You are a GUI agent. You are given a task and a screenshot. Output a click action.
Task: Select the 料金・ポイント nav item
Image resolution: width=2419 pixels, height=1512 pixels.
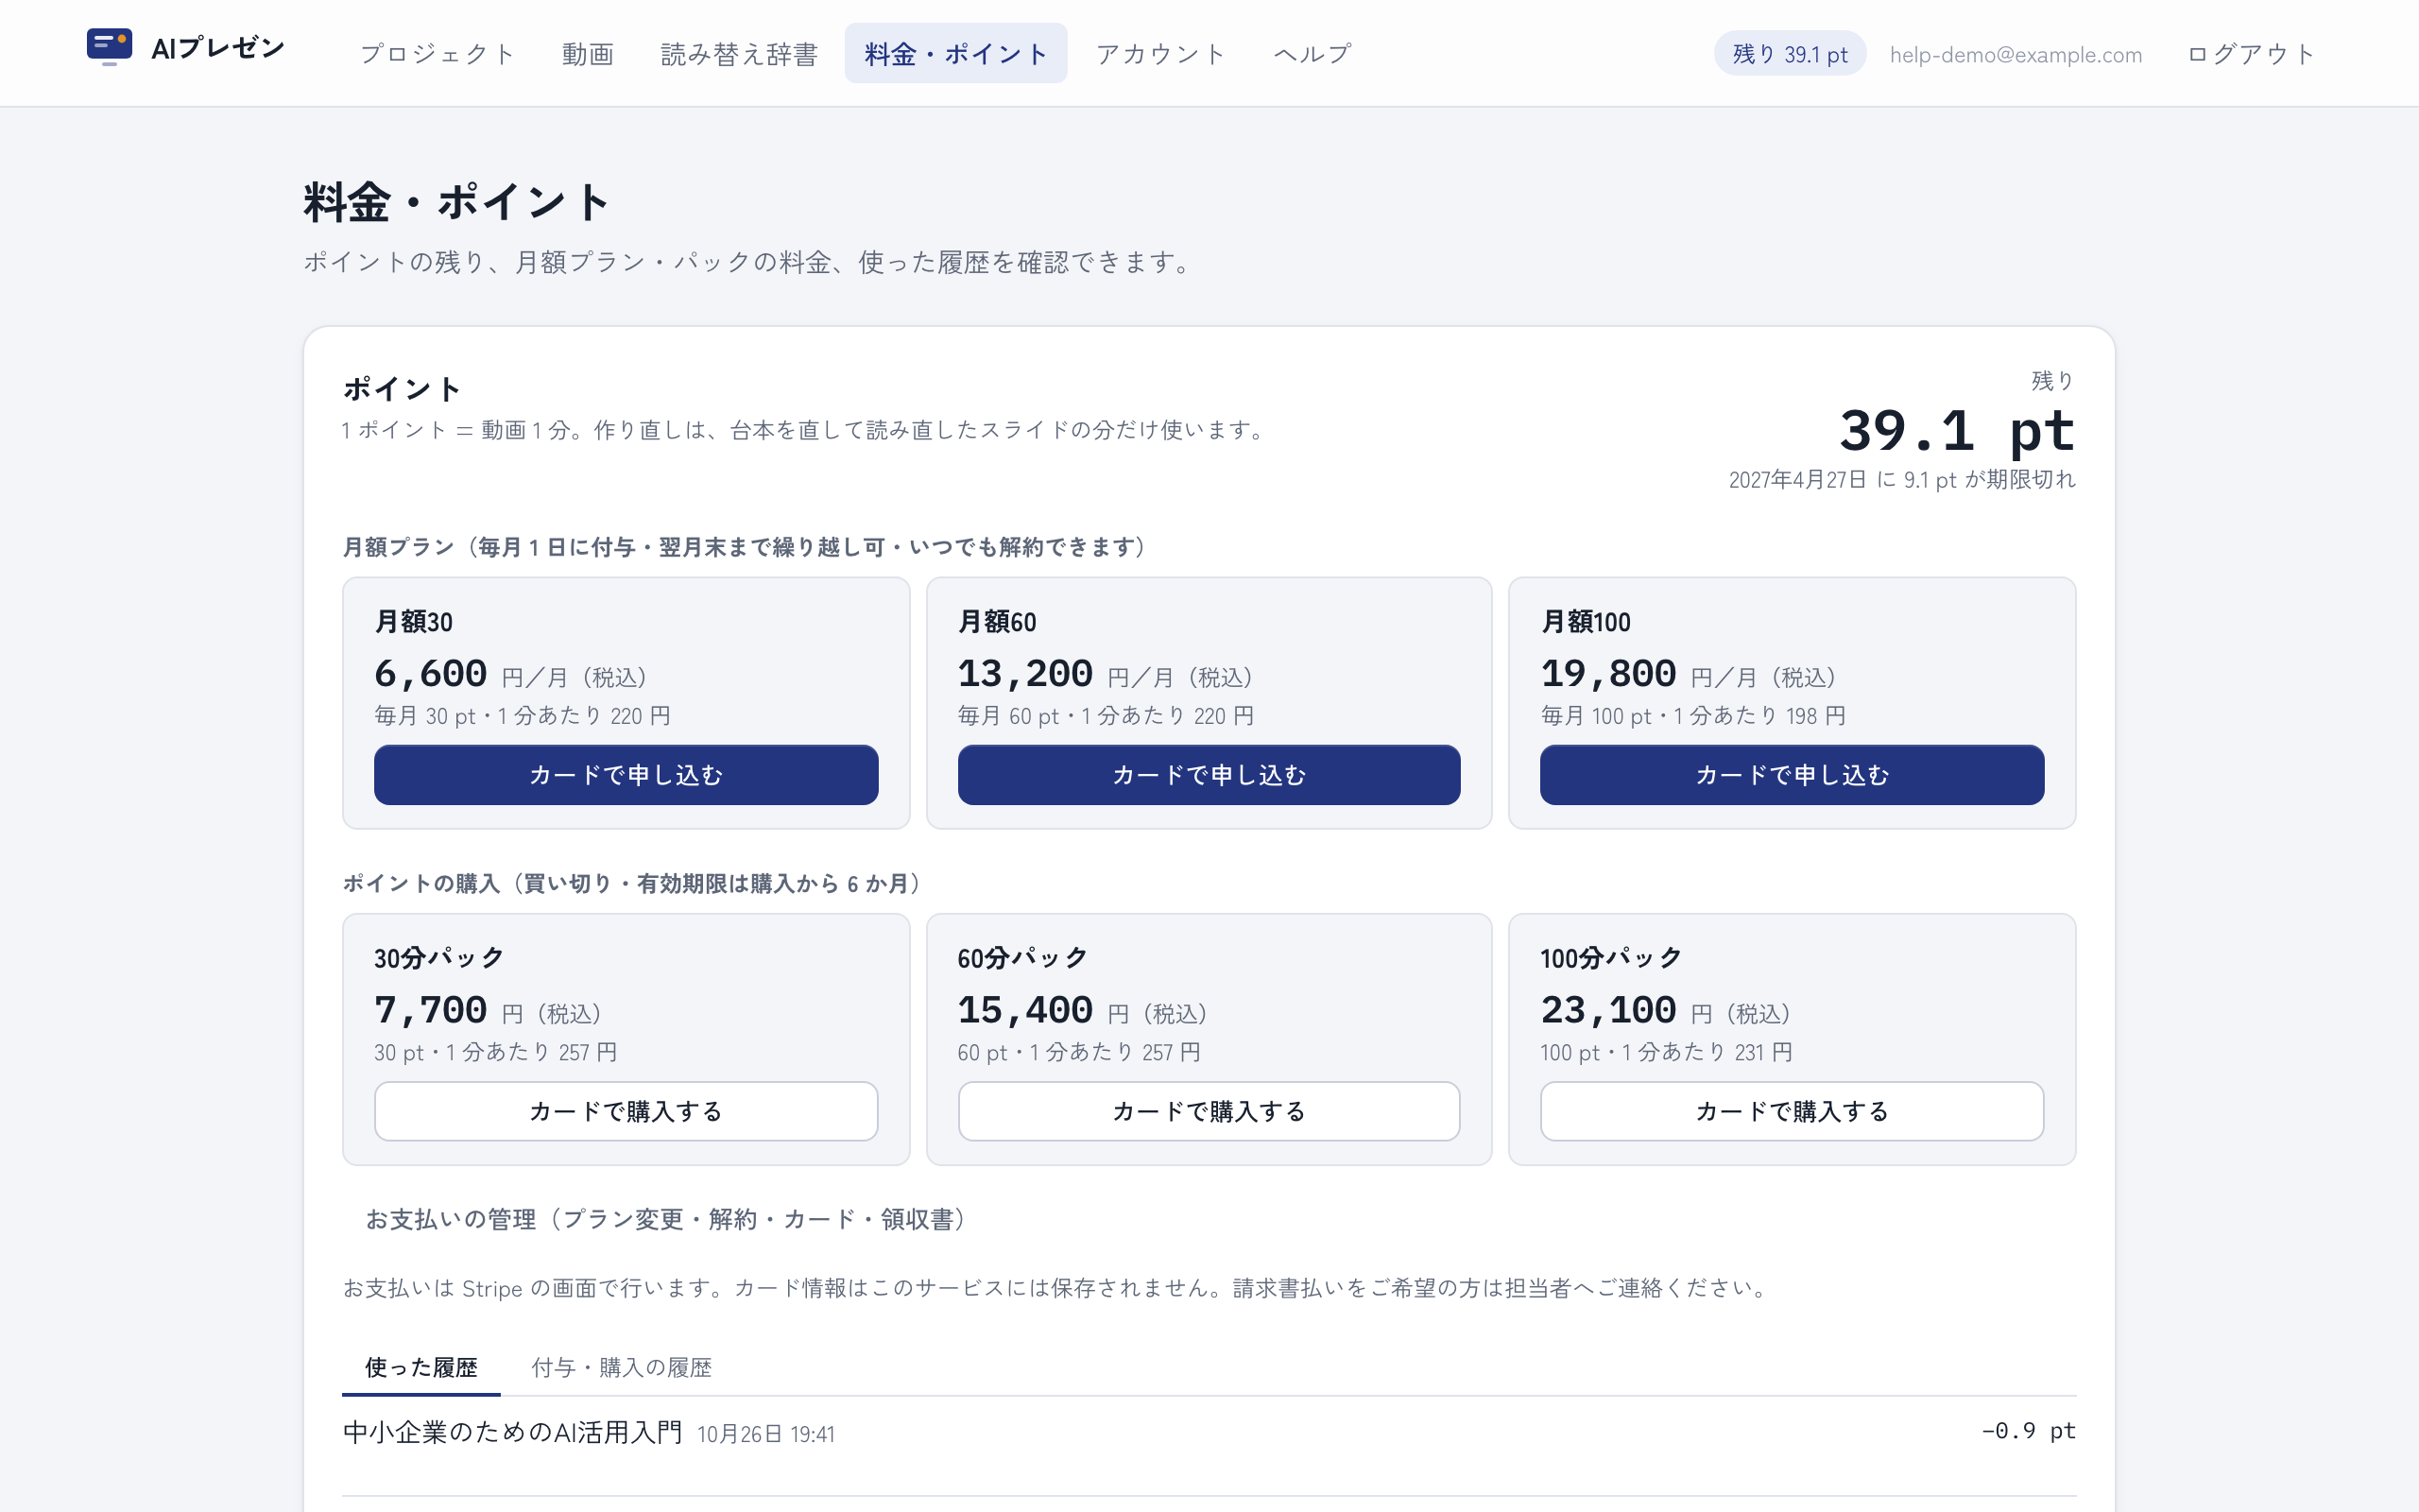pos(955,54)
